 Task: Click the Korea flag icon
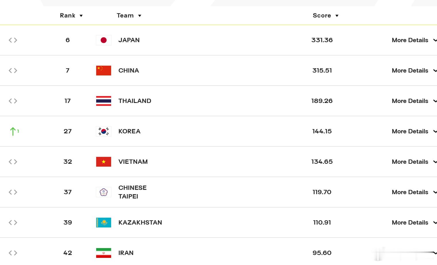coord(104,131)
